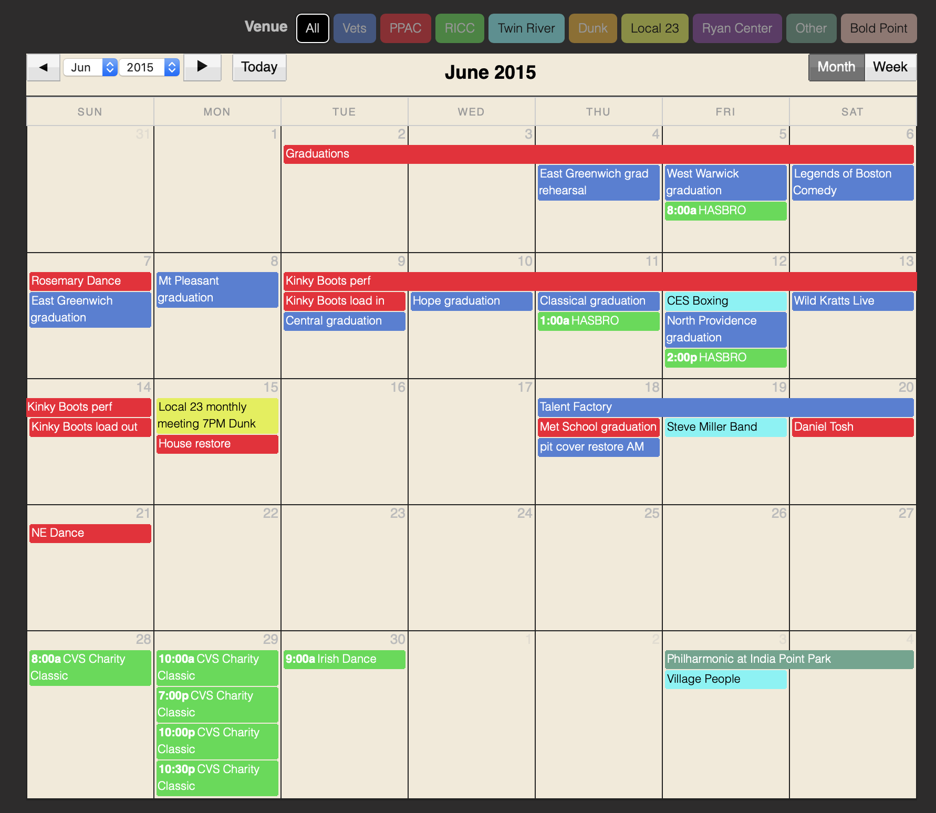Open Legends of Boston Comedy event
Screen dimensions: 936x813
click(852, 182)
